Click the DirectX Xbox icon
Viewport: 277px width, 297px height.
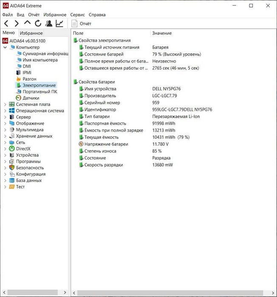(12, 149)
